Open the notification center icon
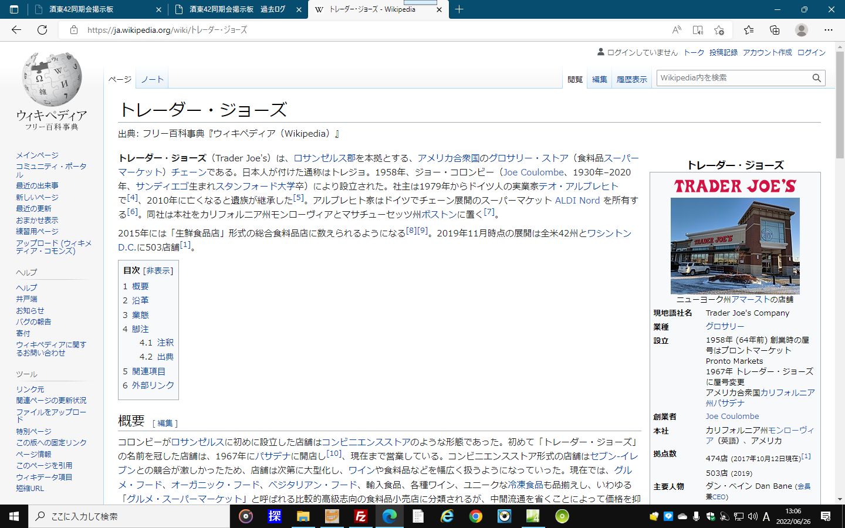The image size is (845, 528). (826, 516)
